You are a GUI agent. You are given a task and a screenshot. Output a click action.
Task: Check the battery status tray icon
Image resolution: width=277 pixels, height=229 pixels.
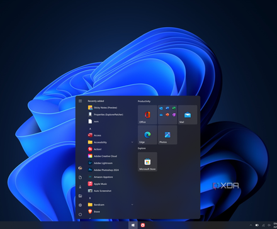click(x=257, y=225)
